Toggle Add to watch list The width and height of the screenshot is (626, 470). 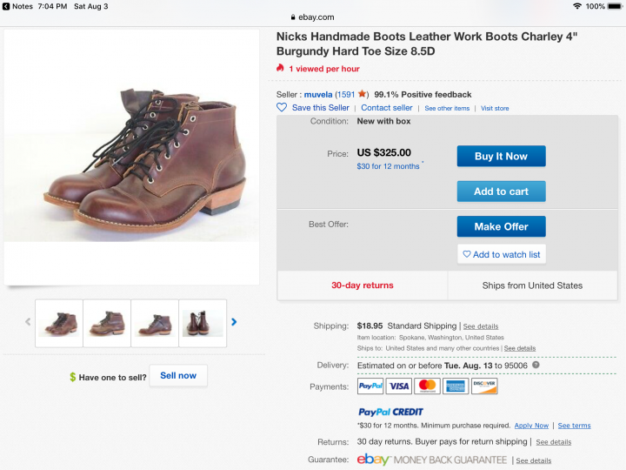pyautogui.click(x=502, y=254)
